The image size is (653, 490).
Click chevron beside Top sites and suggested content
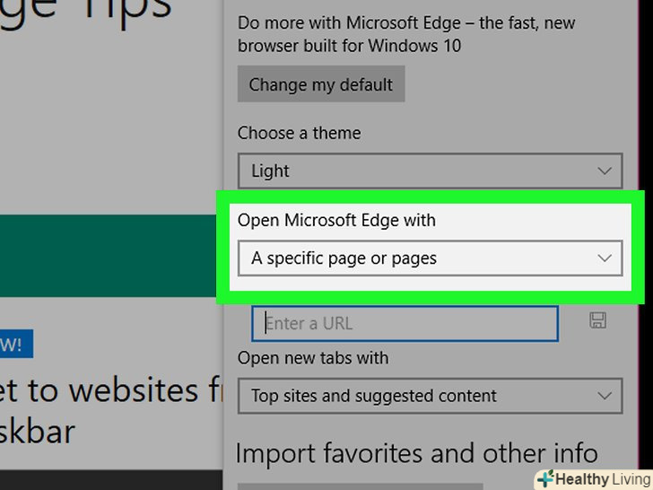(605, 395)
